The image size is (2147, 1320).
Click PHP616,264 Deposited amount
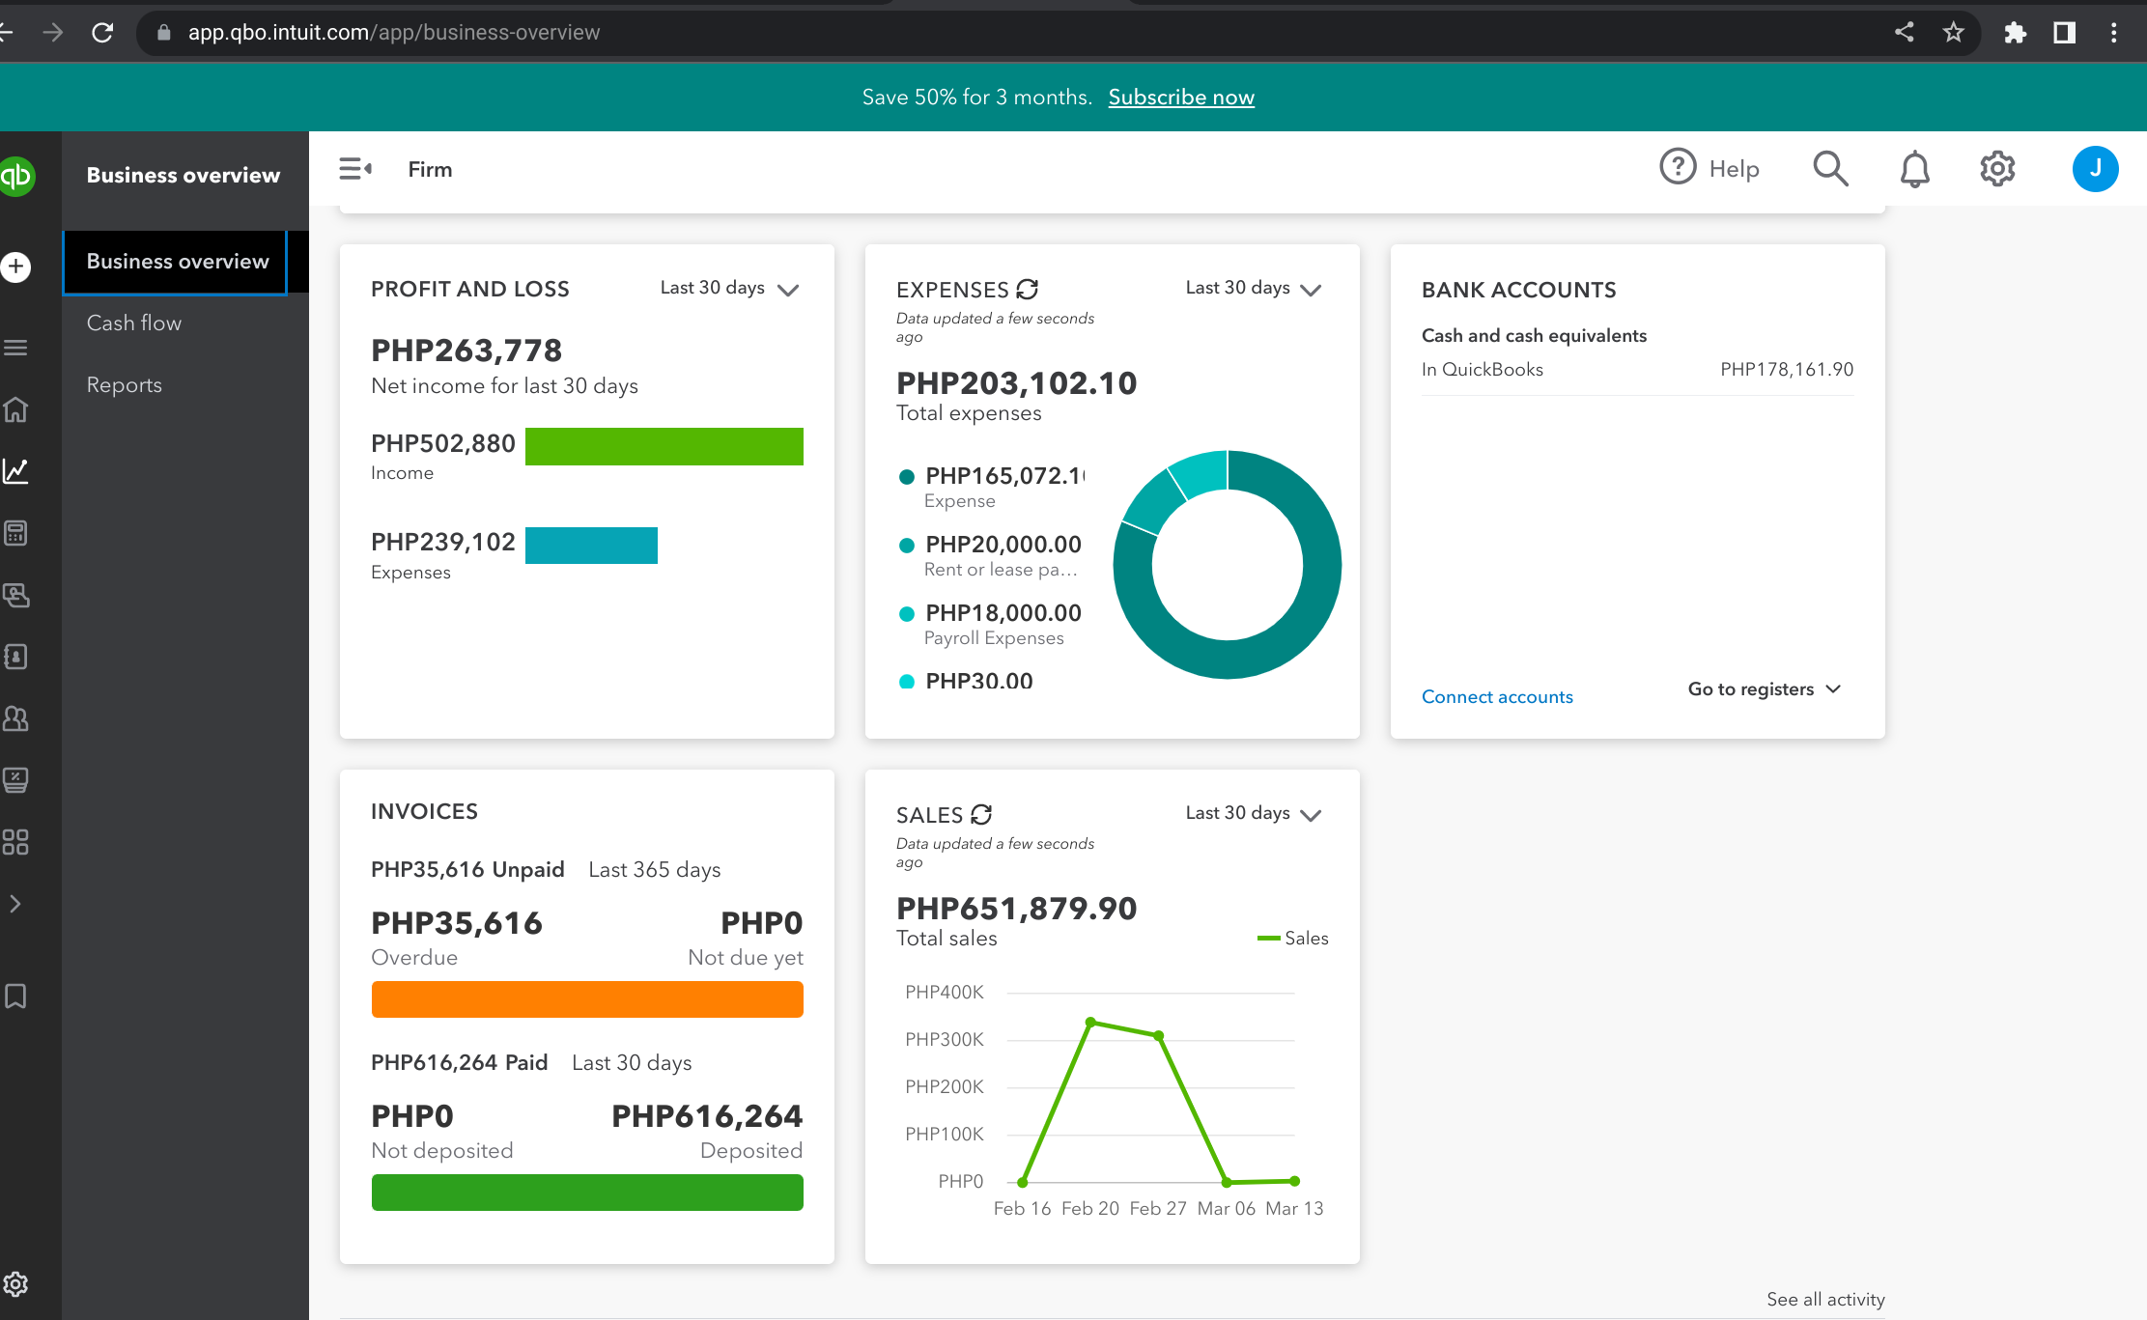[707, 1115]
